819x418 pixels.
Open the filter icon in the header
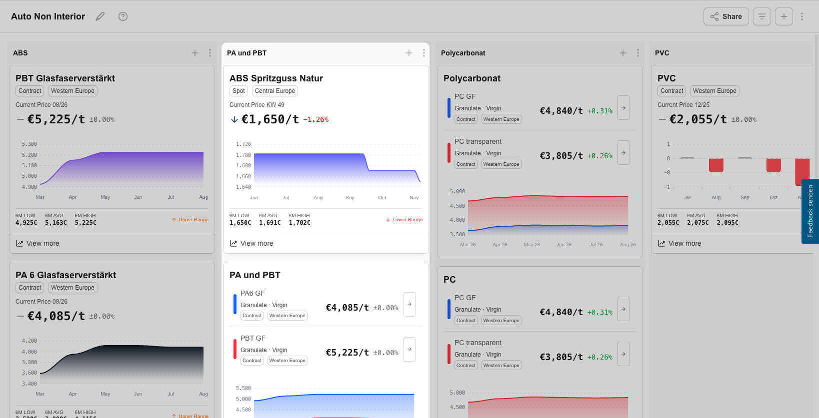762,16
